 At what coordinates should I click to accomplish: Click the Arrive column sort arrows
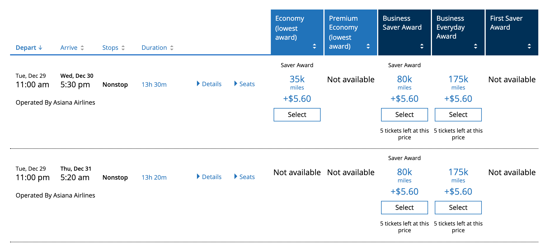82,48
